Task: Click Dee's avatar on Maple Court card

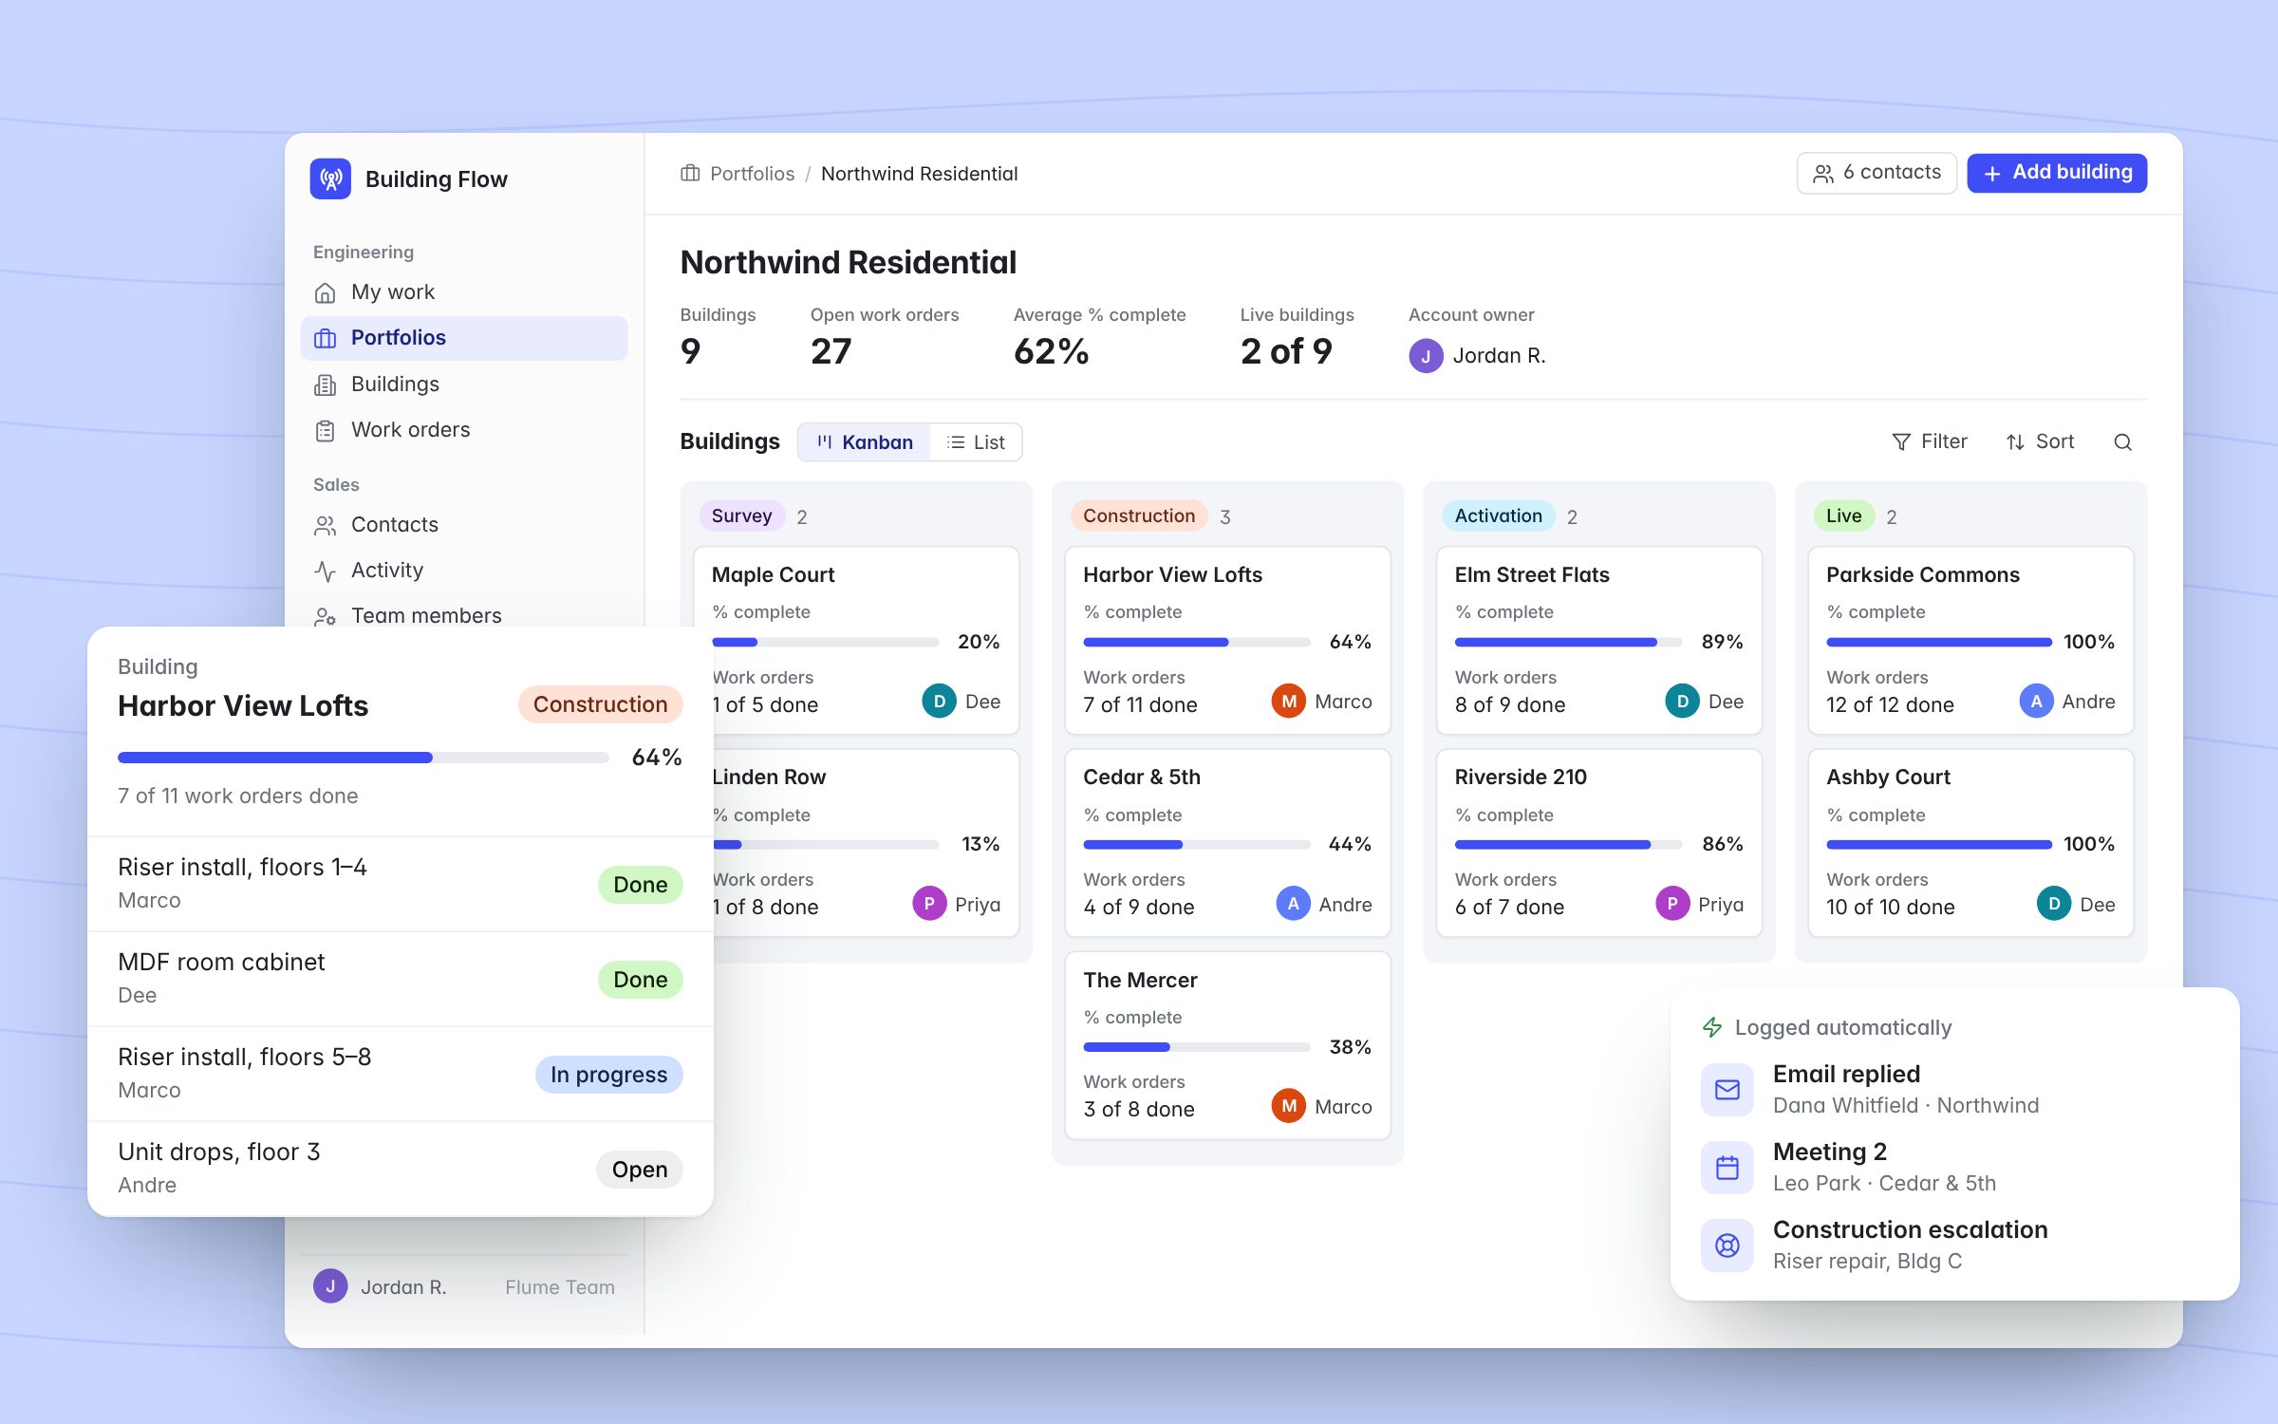Action: pos(939,702)
